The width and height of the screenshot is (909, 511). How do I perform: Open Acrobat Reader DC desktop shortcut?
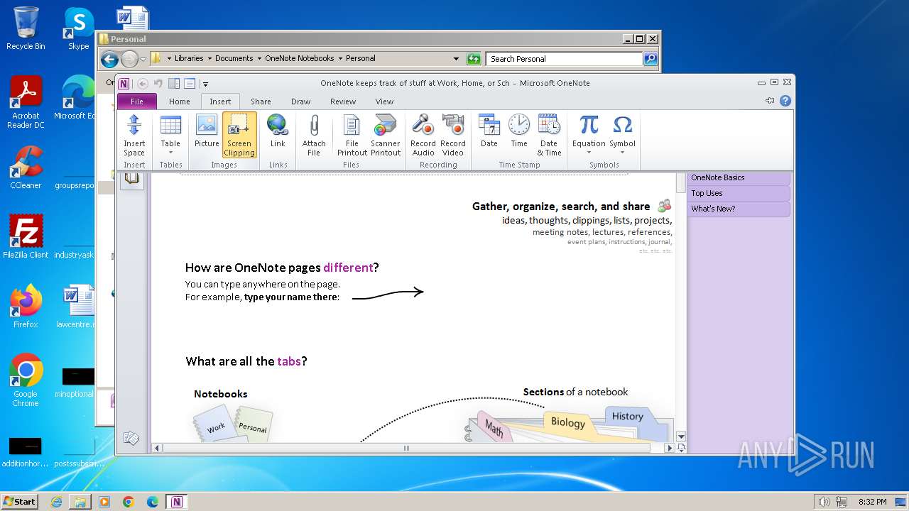[x=26, y=102]
